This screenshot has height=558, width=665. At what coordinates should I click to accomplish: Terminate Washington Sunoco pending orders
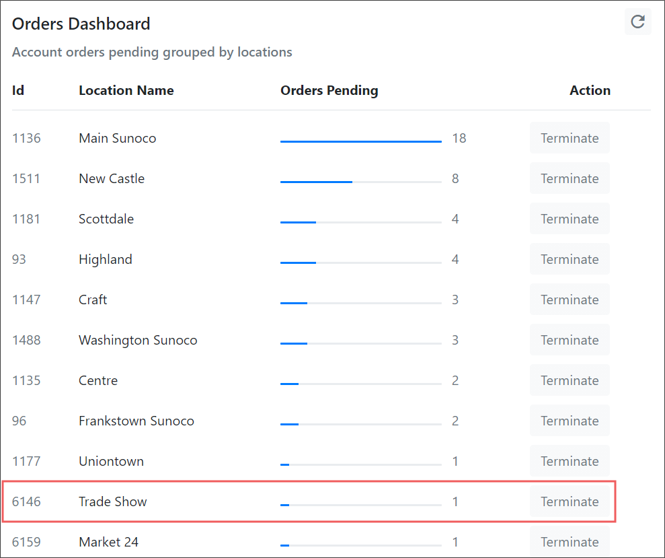tap(570, 340)
